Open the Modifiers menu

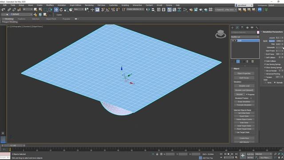coord(50,5)
